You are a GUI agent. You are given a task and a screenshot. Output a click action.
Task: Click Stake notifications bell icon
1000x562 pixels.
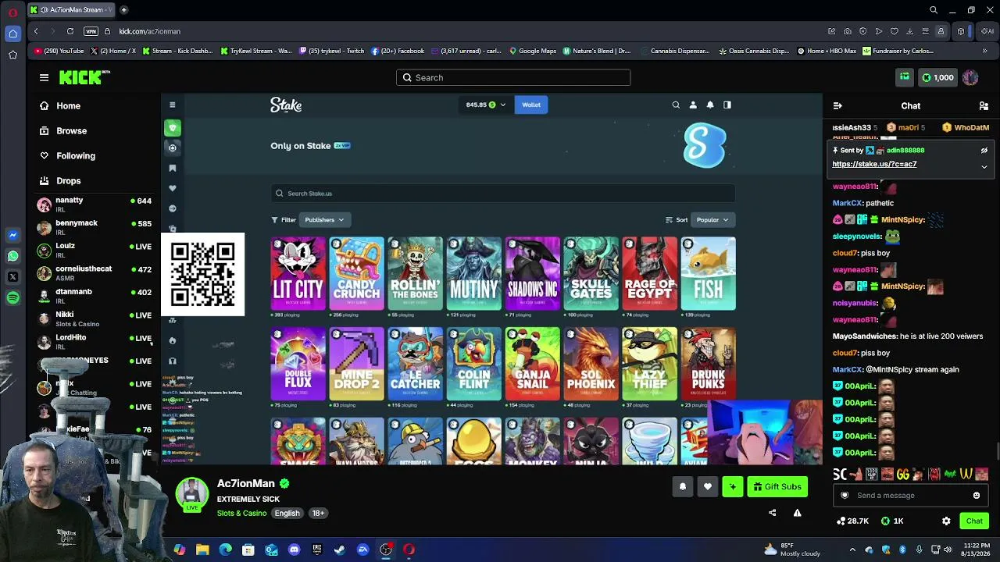(710, 105)
